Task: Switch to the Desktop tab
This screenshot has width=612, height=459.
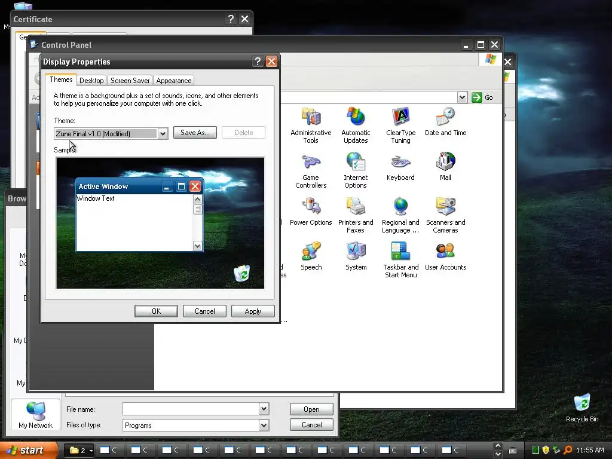Action: coord(91,81)
